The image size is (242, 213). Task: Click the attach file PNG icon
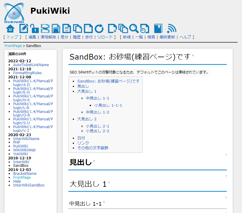(67, 29)
